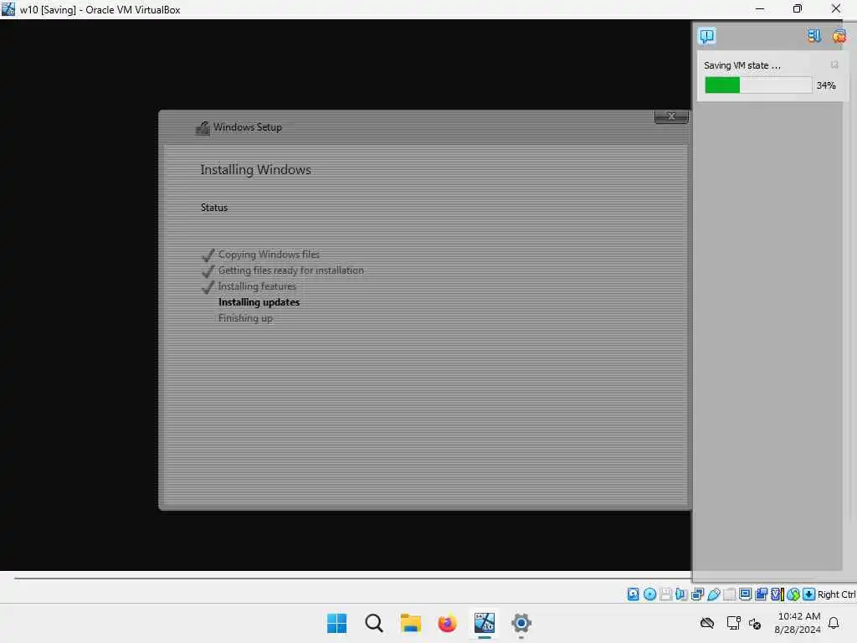Click the Right Ctrl host key label
The width and height of the screenshot is (857, 643).
[x=836, y=594]
